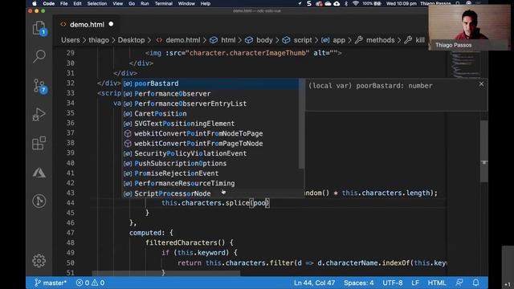Click the date and time in menu bar

(x=402, y=3)
